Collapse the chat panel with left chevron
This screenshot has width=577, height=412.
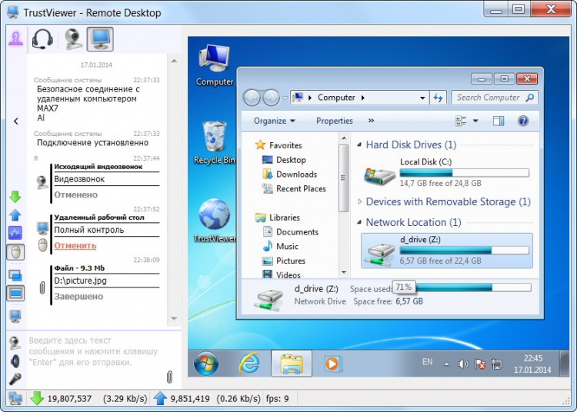pyautogui.click(x=16, y=121)
